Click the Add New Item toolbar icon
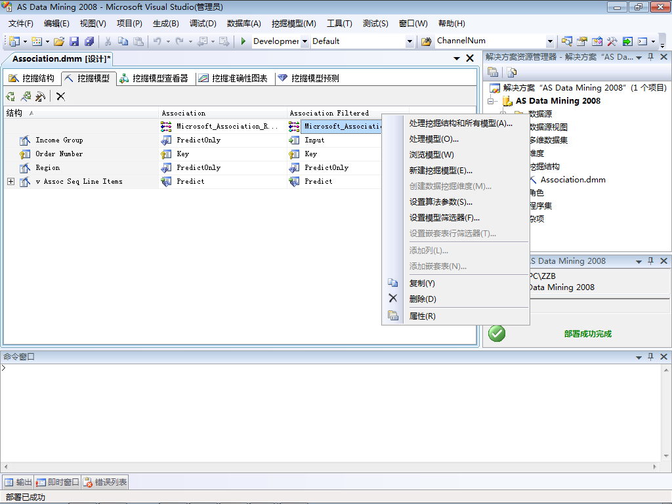The image size is (672, 504). (37, 41)
